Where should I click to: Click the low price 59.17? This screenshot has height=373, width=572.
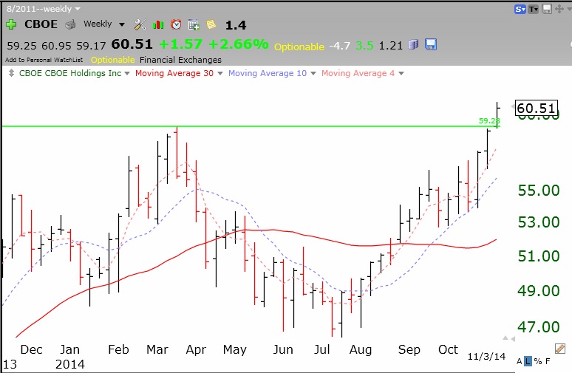click(91, 46)
